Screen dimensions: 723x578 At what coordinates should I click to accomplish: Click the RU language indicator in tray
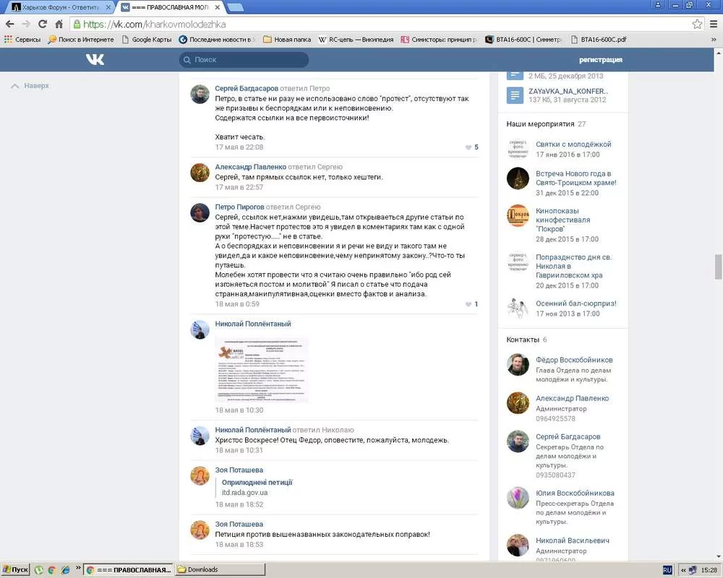(667, 570)
